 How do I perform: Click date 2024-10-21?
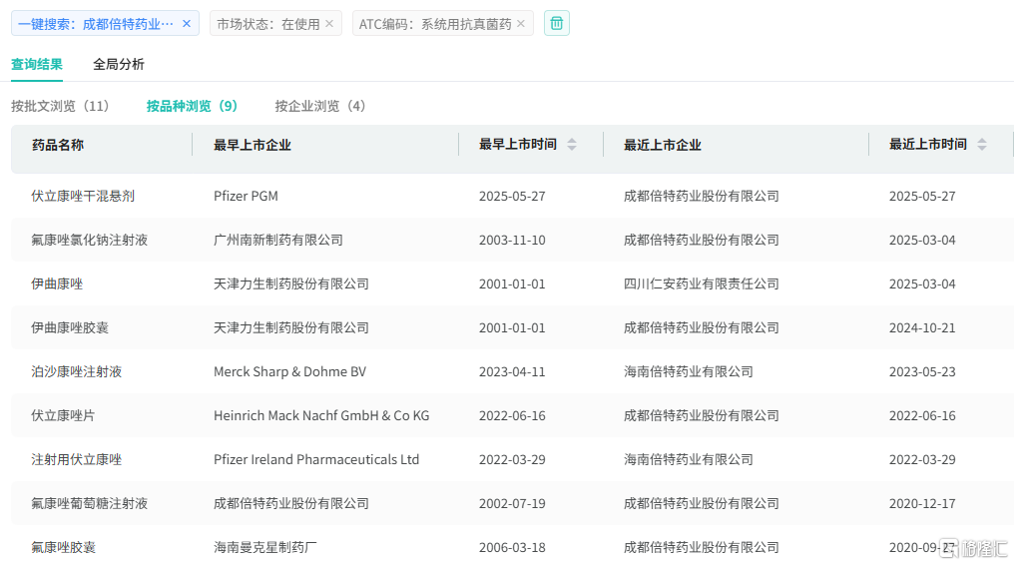point(922,327)
